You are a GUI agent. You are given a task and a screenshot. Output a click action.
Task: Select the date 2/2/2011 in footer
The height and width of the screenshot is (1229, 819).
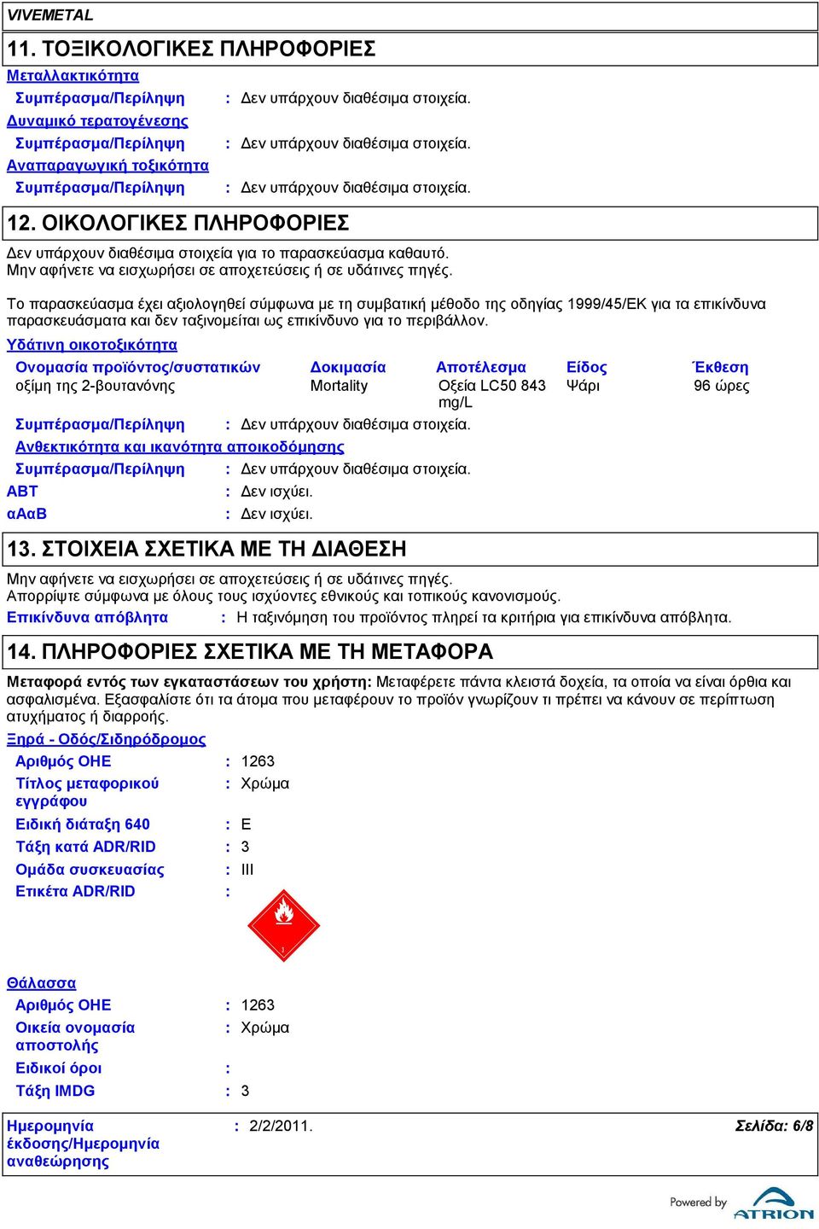pos(281,1126)
